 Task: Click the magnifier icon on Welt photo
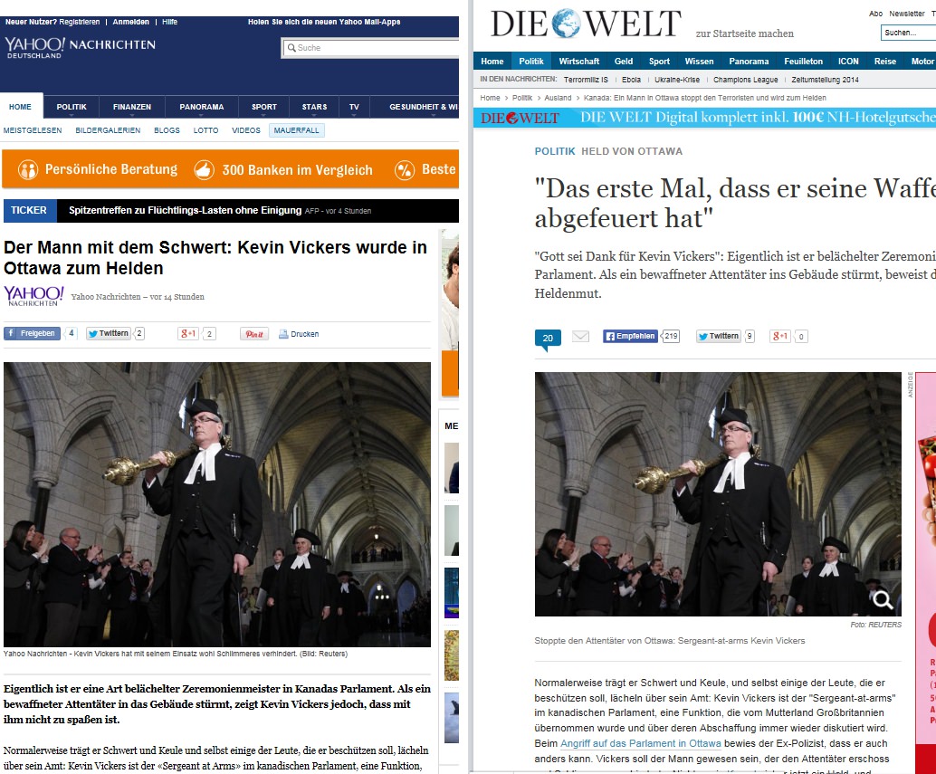coord(883,599)
